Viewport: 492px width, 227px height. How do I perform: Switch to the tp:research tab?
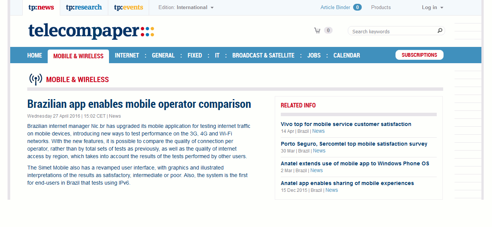84,7
